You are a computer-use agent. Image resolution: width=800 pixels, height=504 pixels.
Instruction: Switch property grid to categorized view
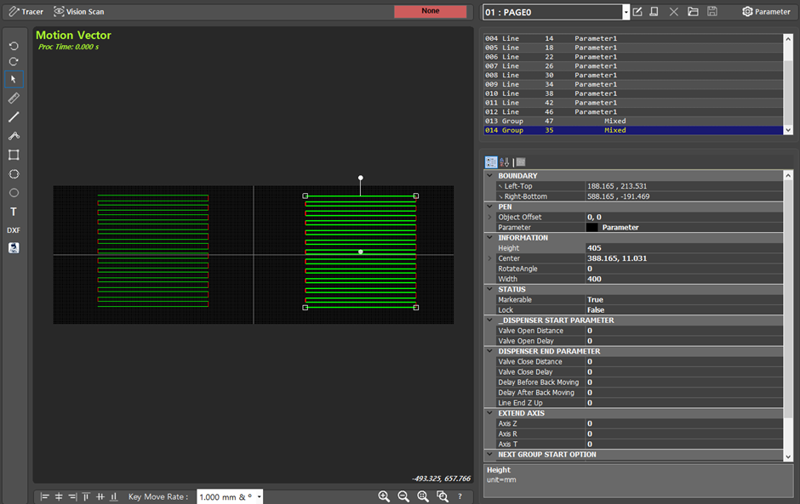click(x=491, y=161)
